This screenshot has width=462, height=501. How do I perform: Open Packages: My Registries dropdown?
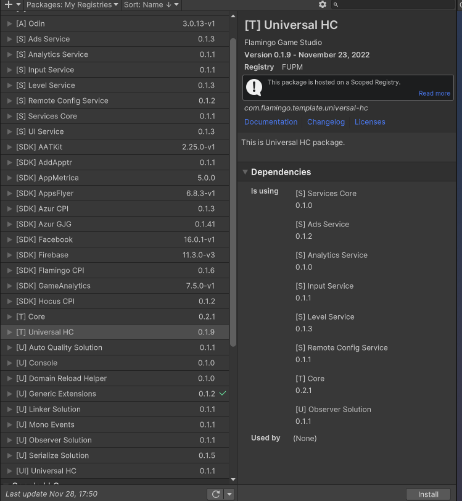[x=72, y=4]
